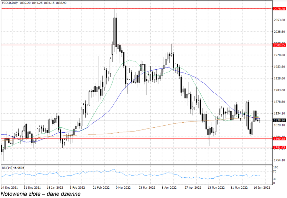Click the 1928.60 axis value
287x198 pixels.
[x=279, y=79]
